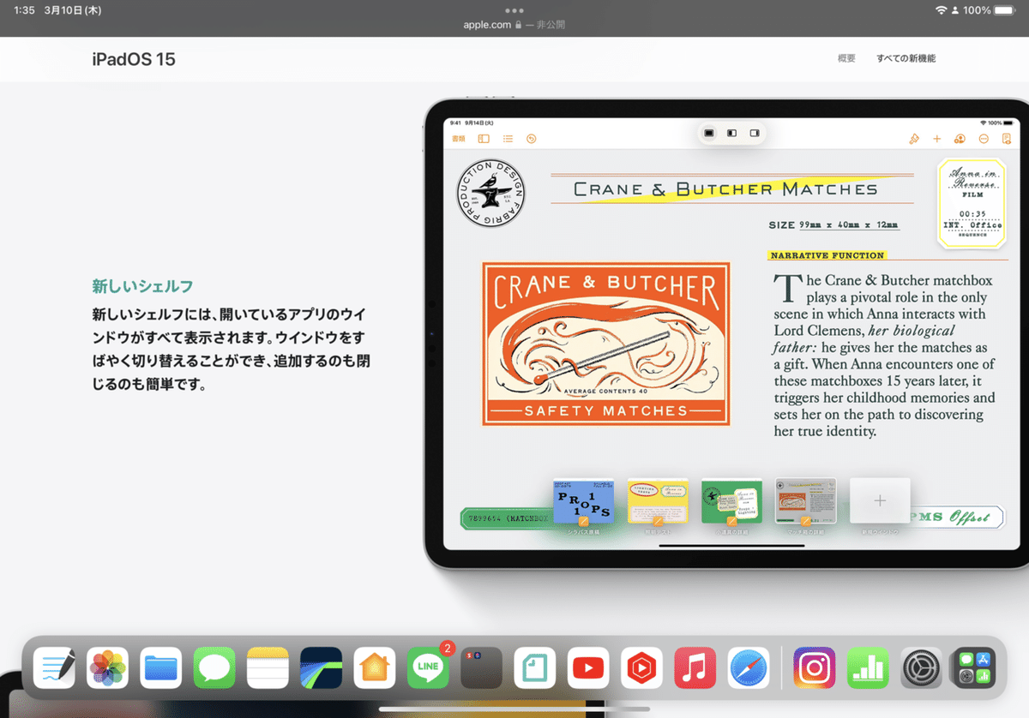Image resolution: width=1029 pixels, height=718 pixels.
Task: Tap the document options icon at toolbar far right
Action: [x=1007, y=139]
